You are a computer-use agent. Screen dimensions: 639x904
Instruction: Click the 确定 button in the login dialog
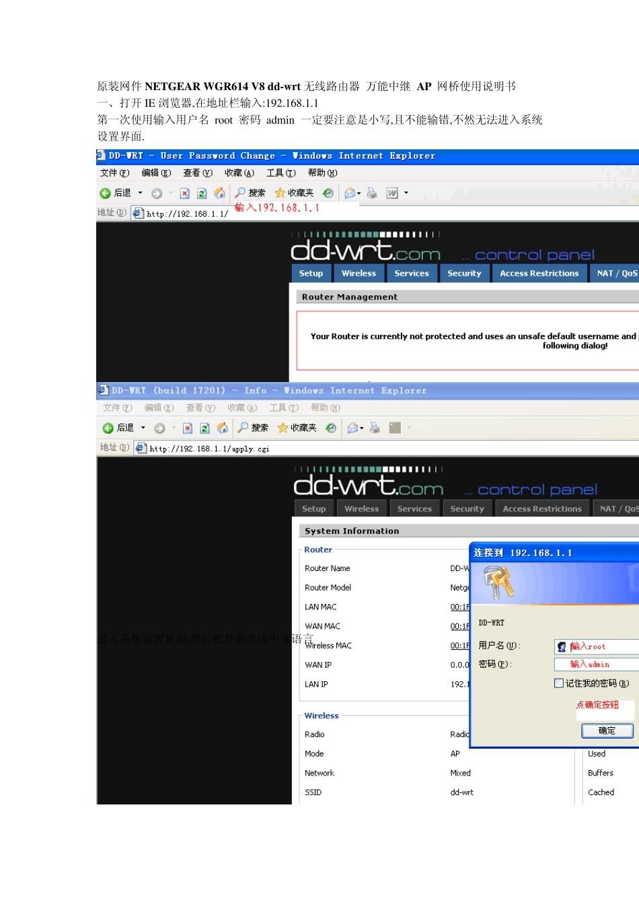point(607,730)
